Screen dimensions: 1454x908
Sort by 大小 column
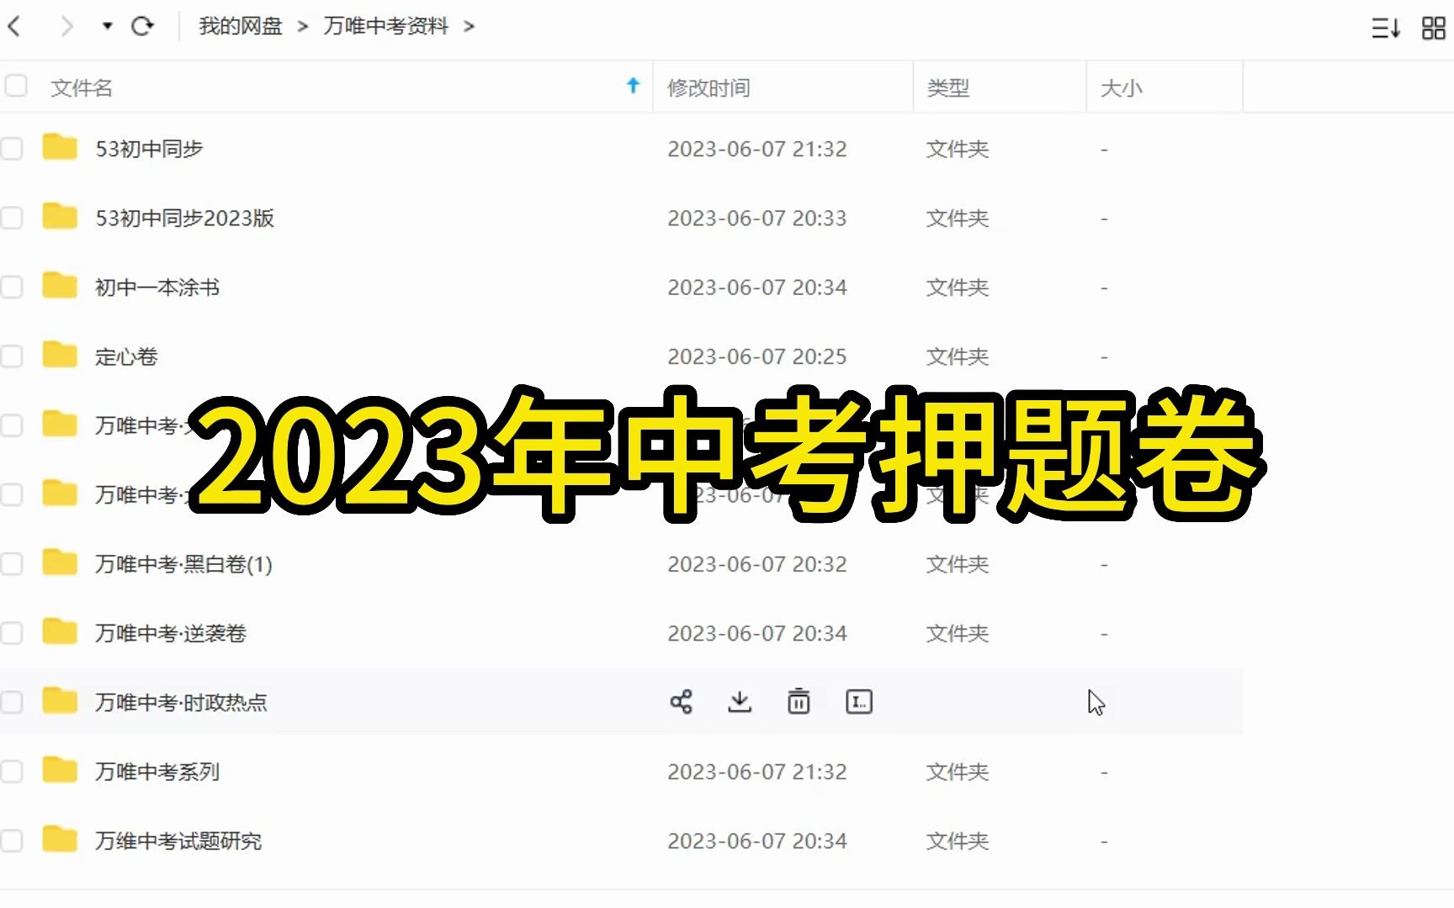(x=1122, y=87)
